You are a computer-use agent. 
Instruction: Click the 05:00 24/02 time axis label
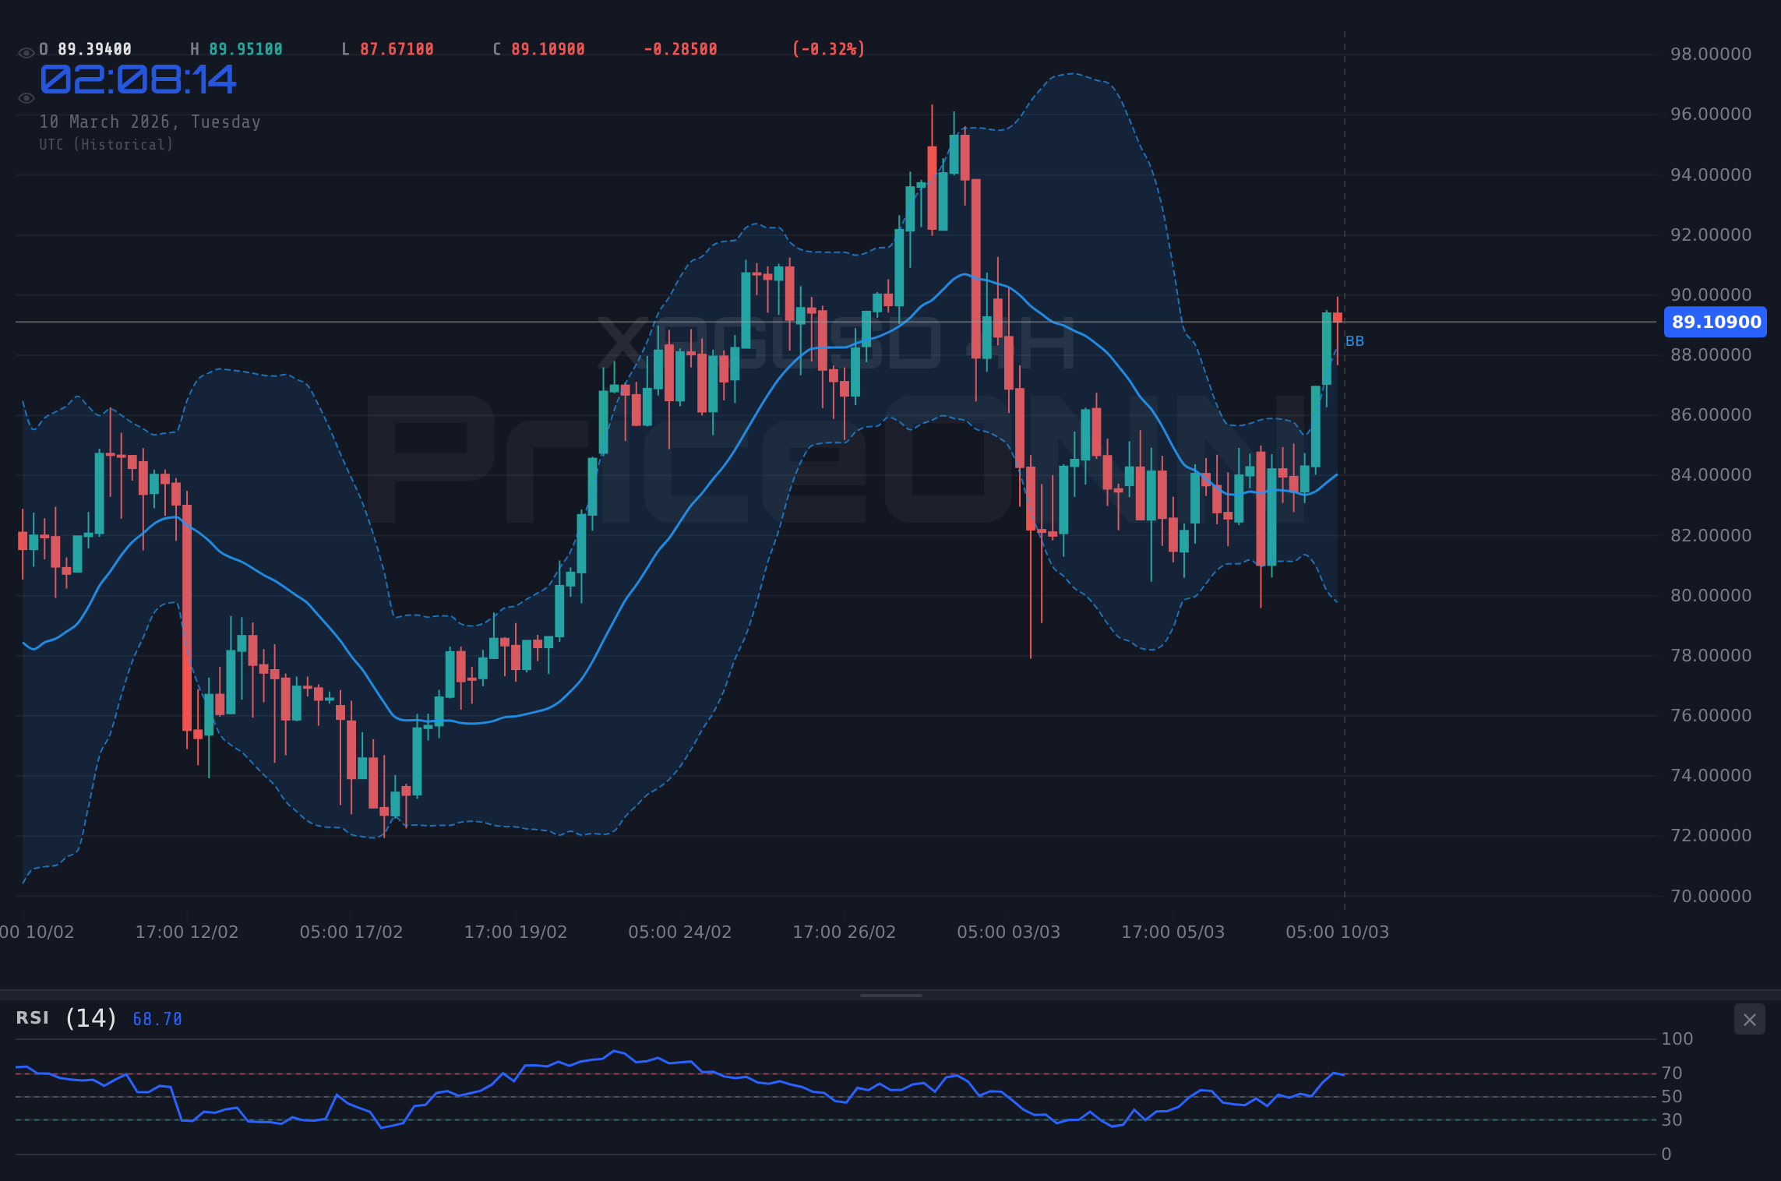tap(680, 932)
